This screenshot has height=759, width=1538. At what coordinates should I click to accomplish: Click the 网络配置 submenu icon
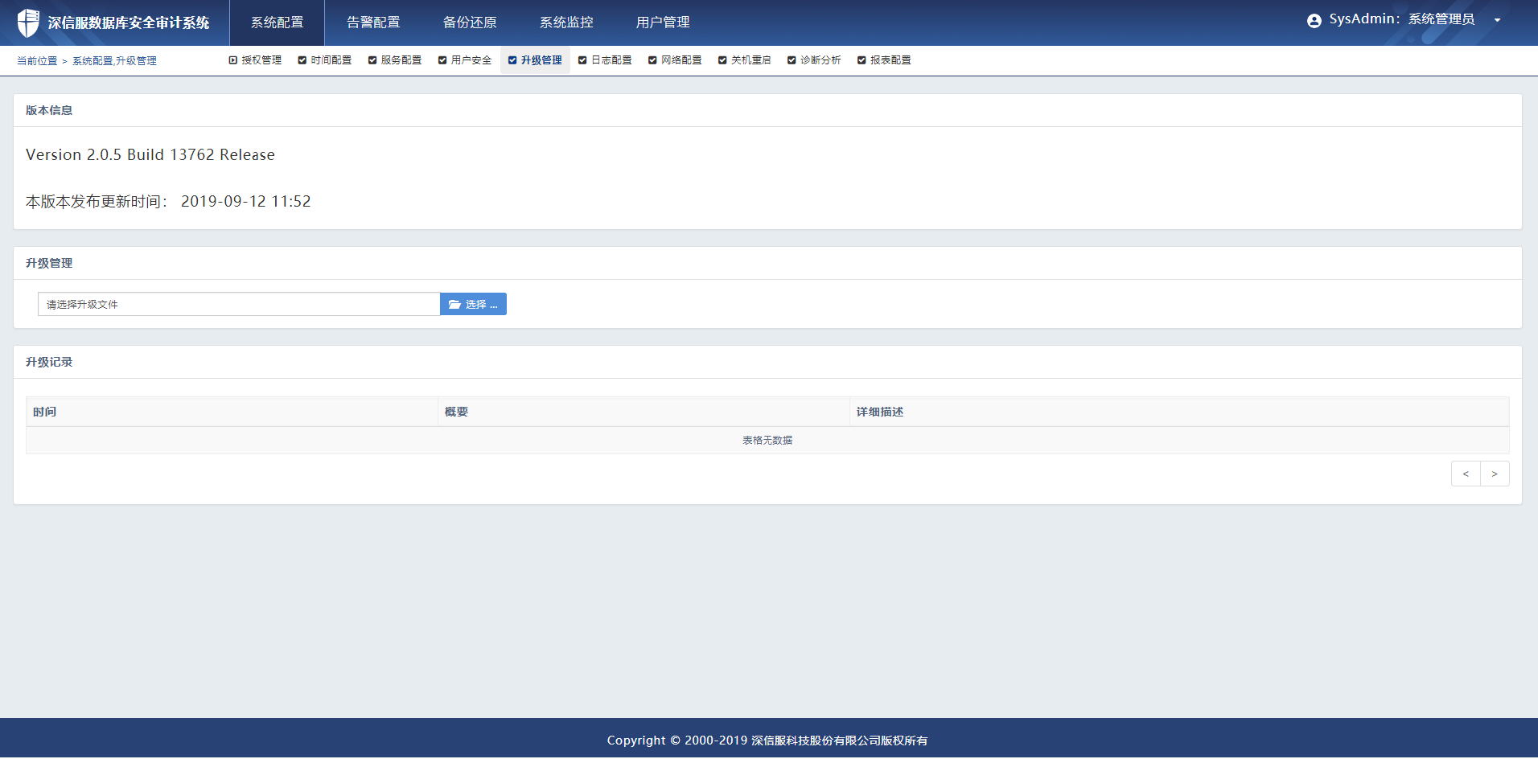652,60
